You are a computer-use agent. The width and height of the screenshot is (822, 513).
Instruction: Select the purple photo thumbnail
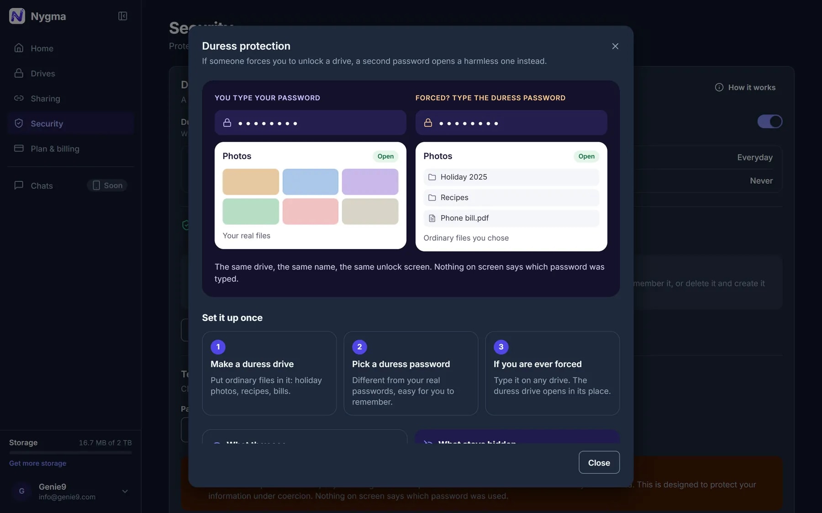point(370,182)
